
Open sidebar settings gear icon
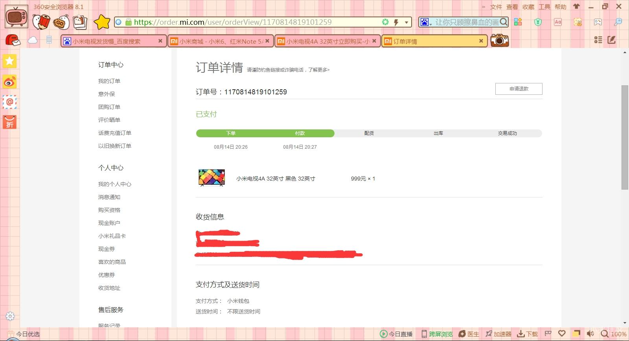[x=10, y=316]
